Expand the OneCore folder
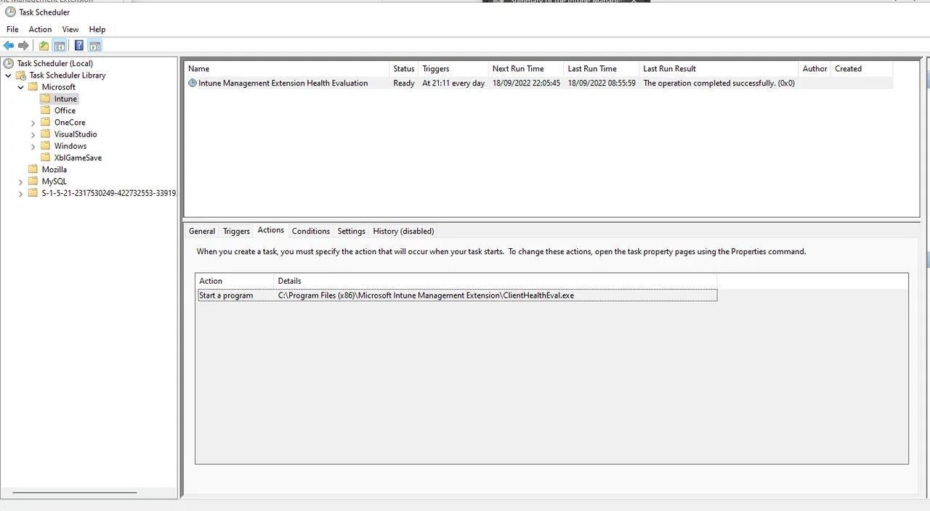 pyautogui.click(x=33, y=123)
